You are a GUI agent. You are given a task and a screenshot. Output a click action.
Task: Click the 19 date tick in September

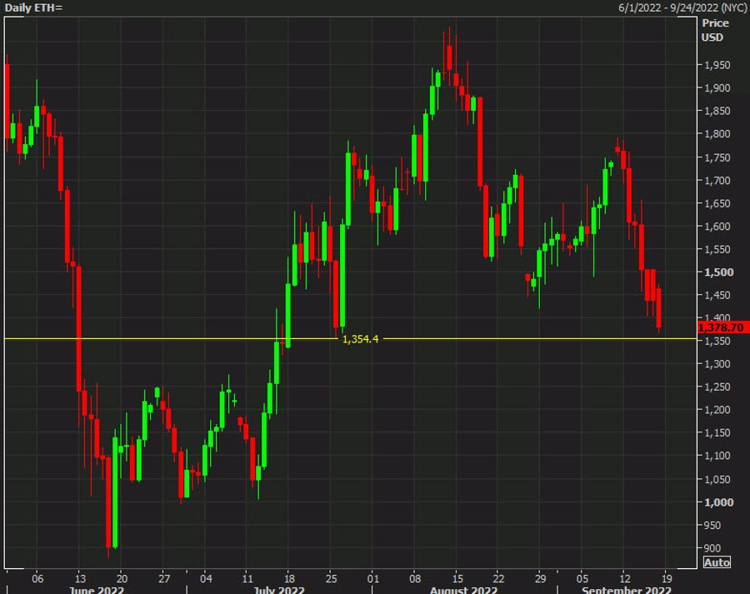click(x=666, y=577)
